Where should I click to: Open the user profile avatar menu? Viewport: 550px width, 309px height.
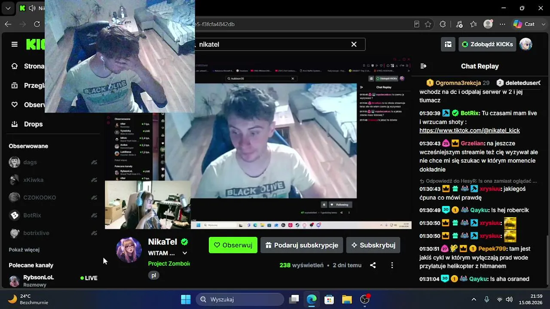526,44
